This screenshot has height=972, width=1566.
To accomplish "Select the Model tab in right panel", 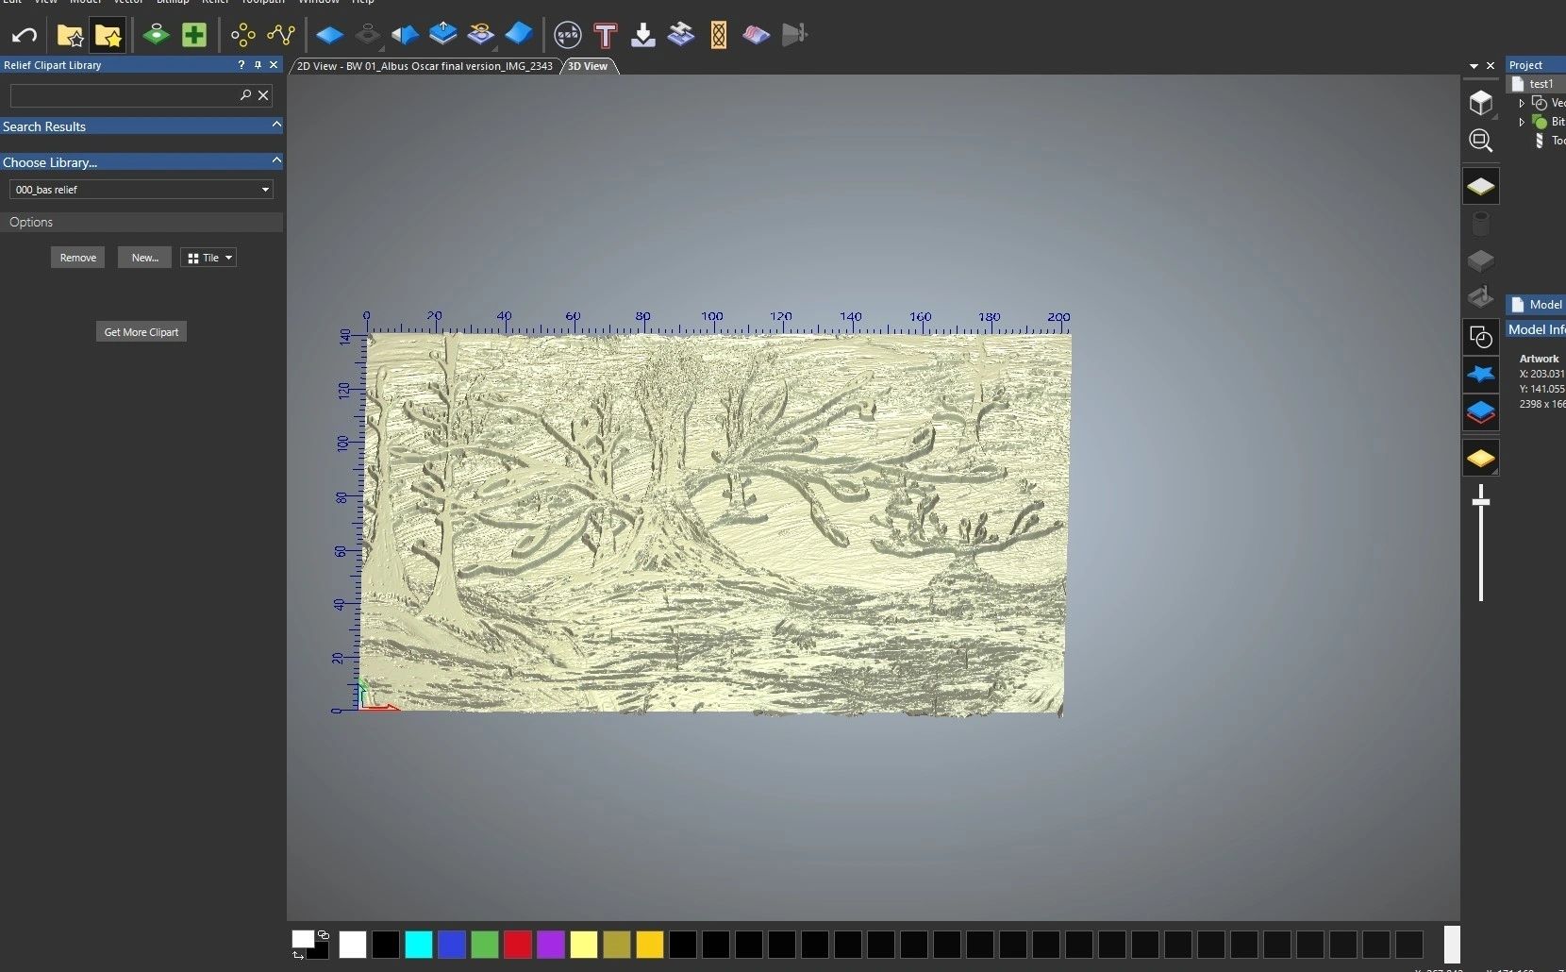I will click(x=1536, y=305).
